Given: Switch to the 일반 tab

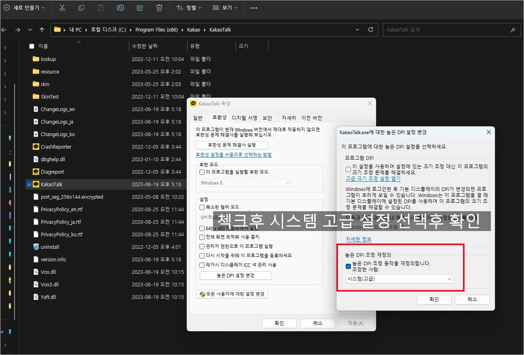Looking at the screenshot, I should pyautogui.click(x=198, y=118).
